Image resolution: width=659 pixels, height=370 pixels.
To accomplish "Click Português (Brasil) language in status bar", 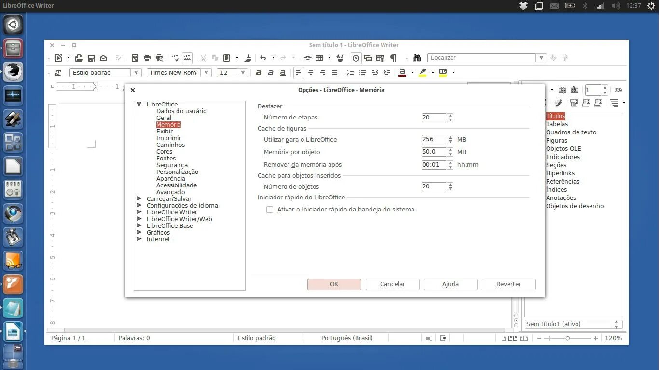I will (347, 338).
